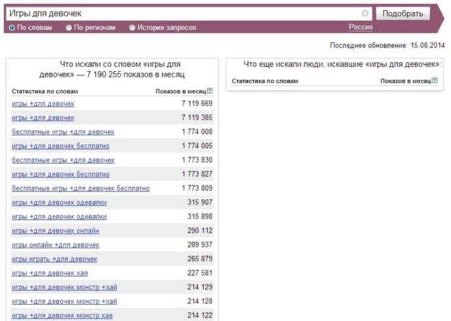Focus the Игры для девочек search input
Viewport: 451px width, 321px height.
pyautogui.click(x=184, y=14)
